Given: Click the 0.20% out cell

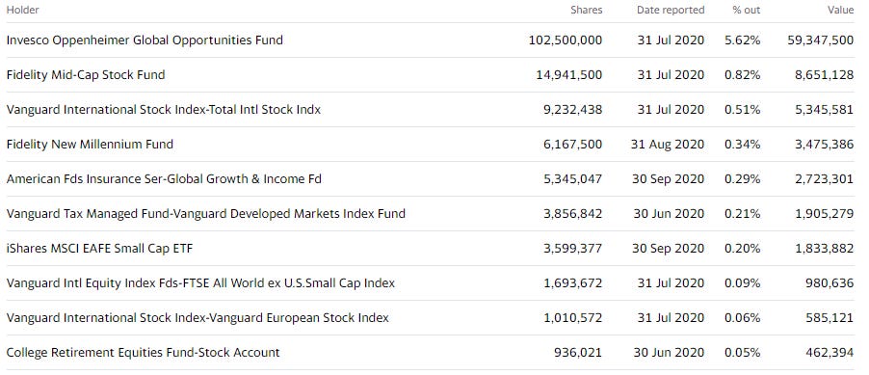Looking at the screenshot, I should (x=742, y=249).
